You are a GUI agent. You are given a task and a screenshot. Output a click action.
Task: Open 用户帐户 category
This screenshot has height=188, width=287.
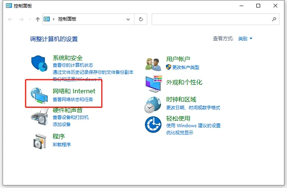[178, 59]
